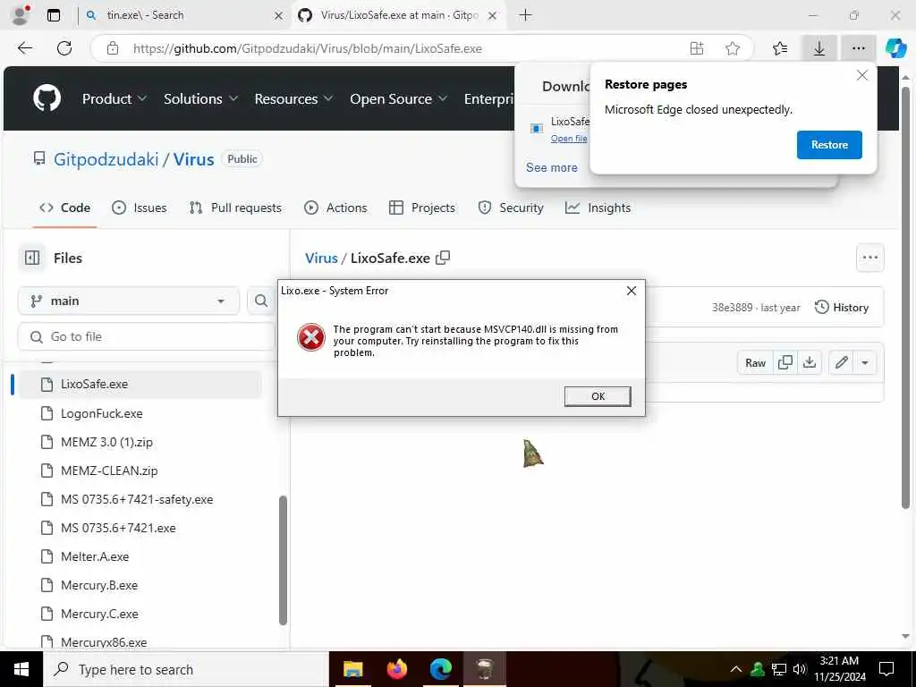The image size is (916, 687).
Task: Open Virus repository name link
Action: coord(193,159)
